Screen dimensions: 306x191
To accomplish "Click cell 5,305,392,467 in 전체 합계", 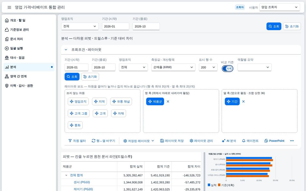I will click(131, 175).
